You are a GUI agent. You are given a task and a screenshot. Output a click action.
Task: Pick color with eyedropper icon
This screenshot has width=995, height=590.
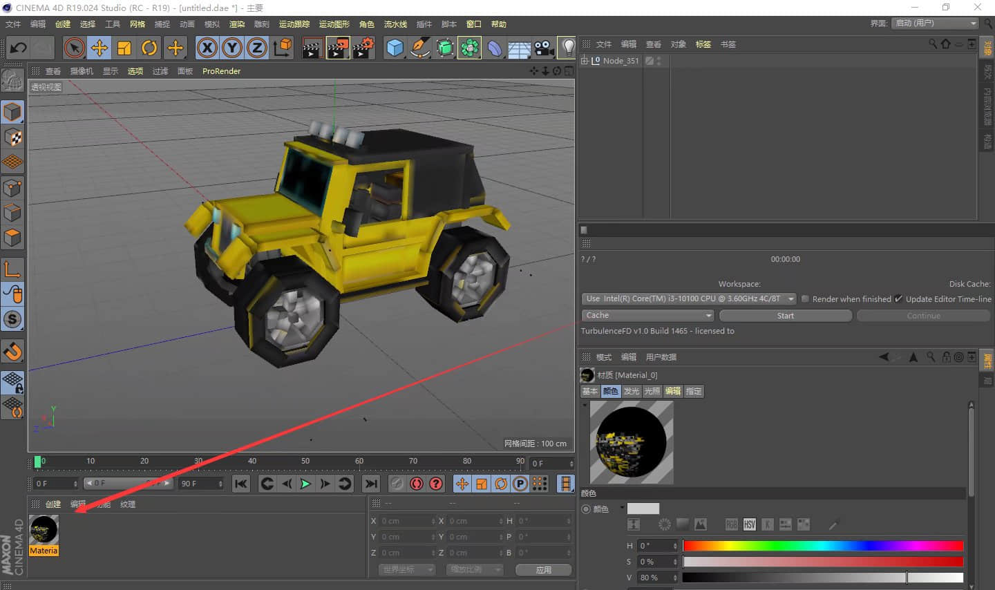click(x=834, y=525)
